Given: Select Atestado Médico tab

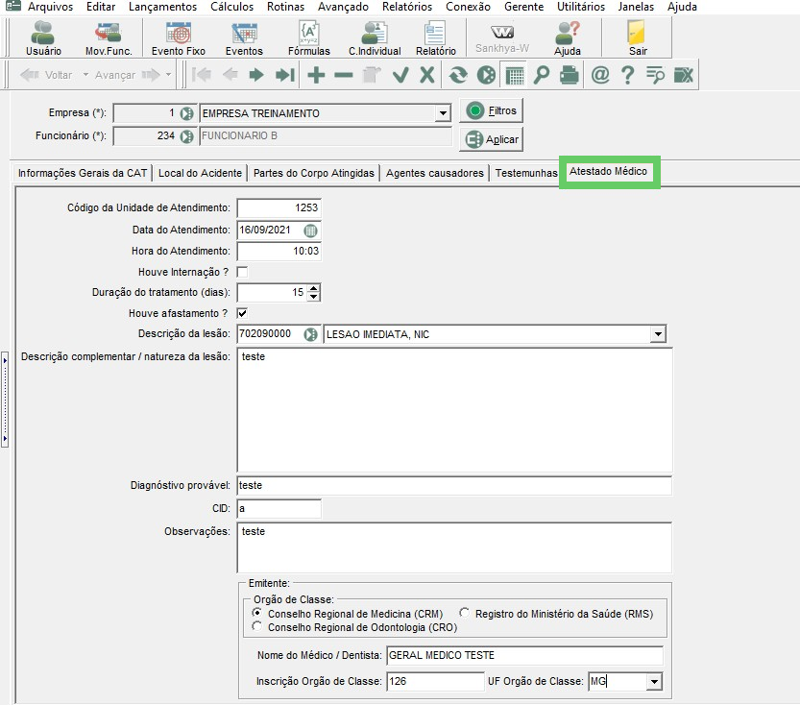Looking at the screenshot, I should pos(608,171).
